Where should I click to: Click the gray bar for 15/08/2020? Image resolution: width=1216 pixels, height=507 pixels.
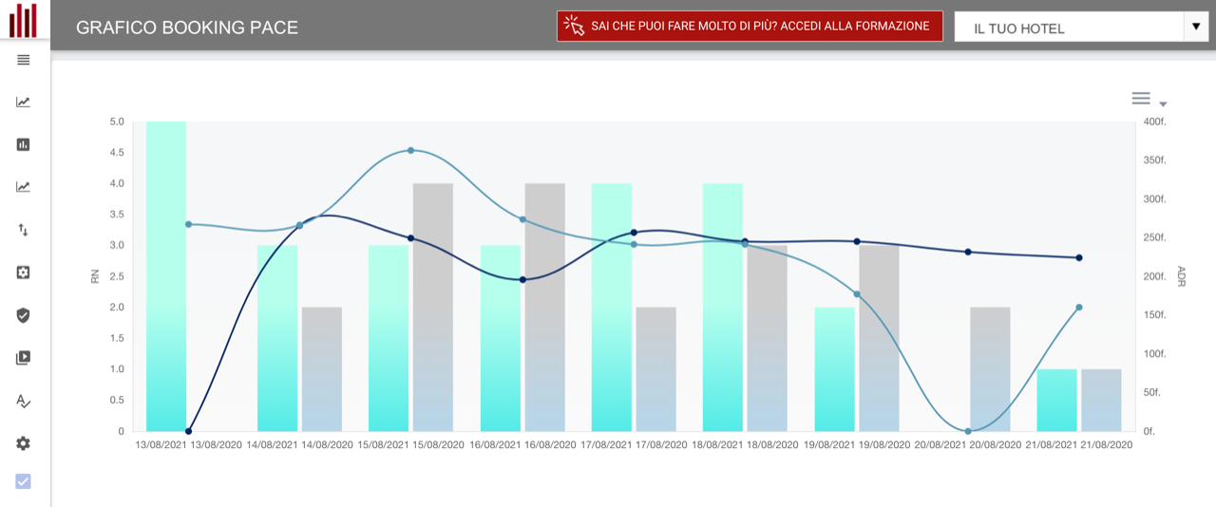(x=433, y=307)
